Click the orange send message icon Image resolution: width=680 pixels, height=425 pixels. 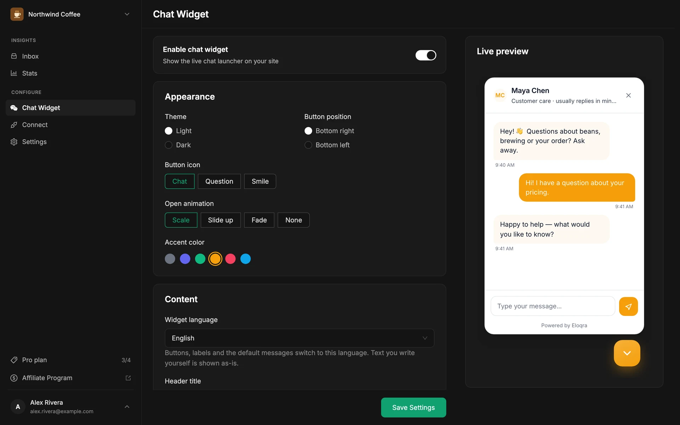pyautogui.click(x=628, y=306)
